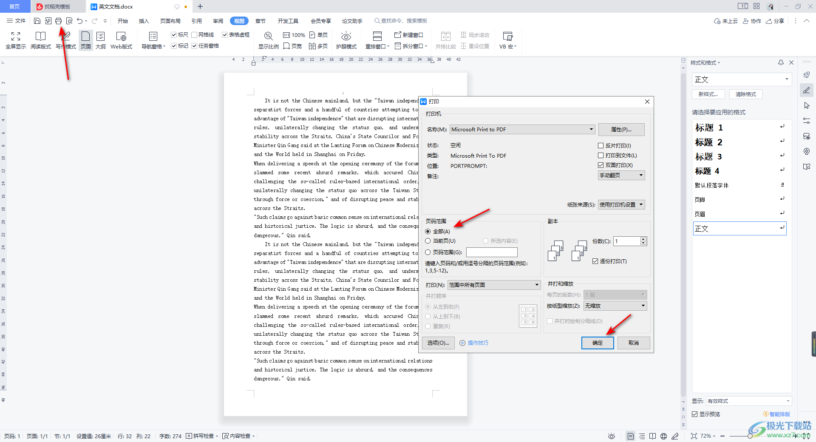Click 确定 (OK) in print dialog
The height and width of the screenshot is (442, 816).
[598, 343]
